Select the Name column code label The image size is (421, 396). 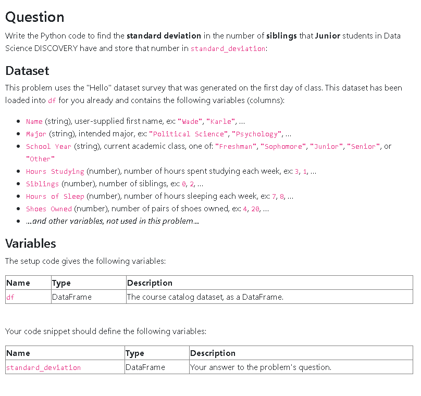click(x=34, y=121)
